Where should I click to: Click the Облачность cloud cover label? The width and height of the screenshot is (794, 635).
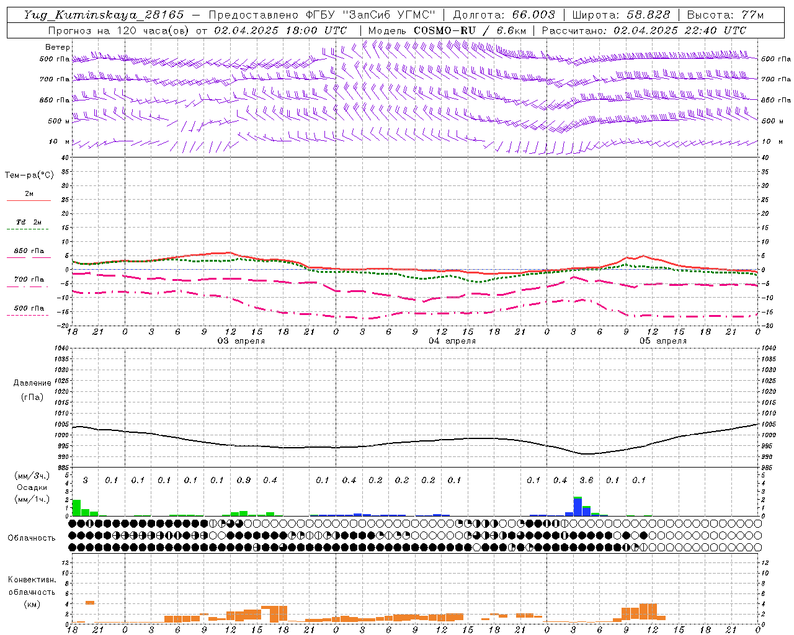(32, 538)
